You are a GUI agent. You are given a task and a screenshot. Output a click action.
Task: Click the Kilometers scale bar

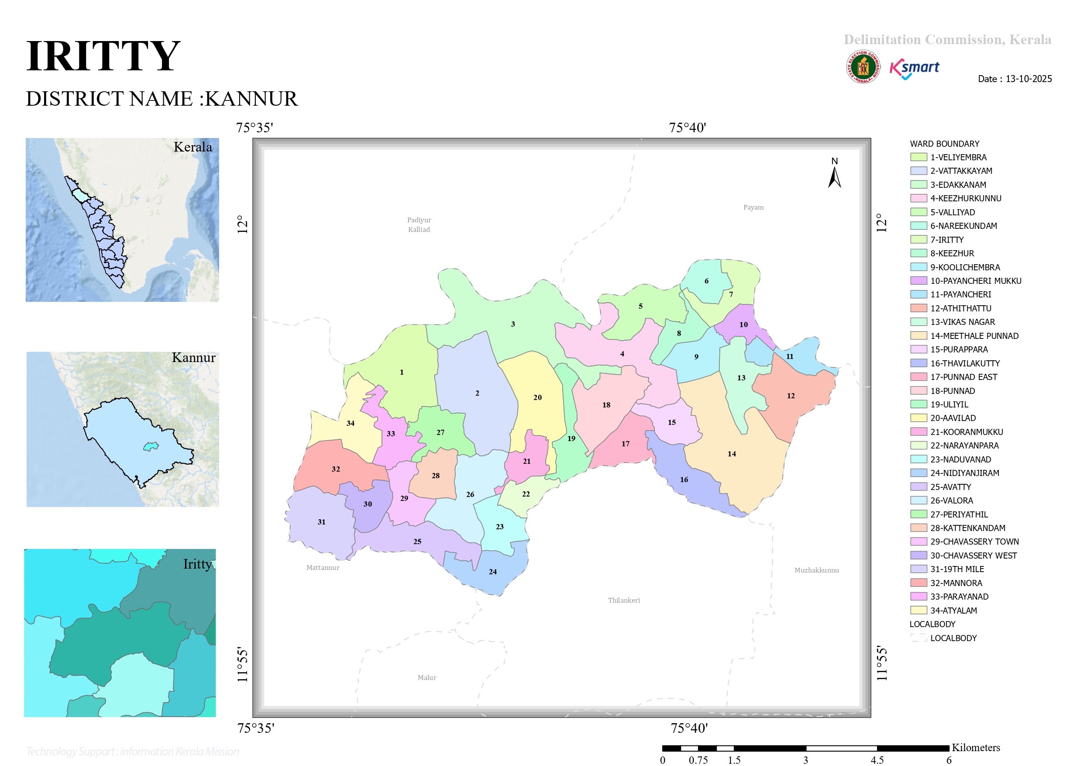coord(806,748)
